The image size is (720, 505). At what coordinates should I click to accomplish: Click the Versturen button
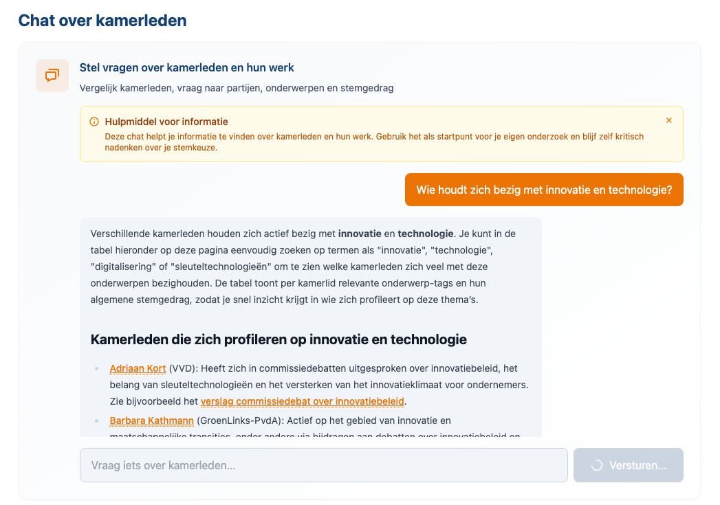[628, 465]
